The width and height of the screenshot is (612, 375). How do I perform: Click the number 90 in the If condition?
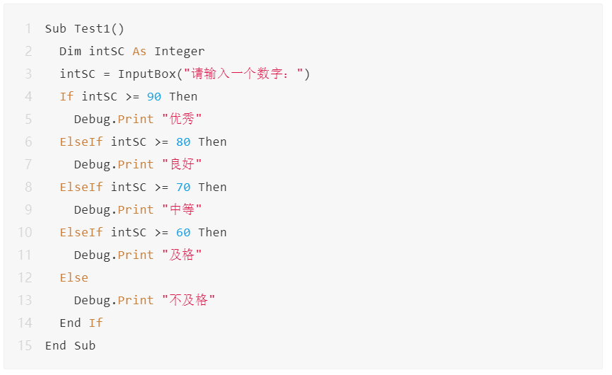point(154,97)
